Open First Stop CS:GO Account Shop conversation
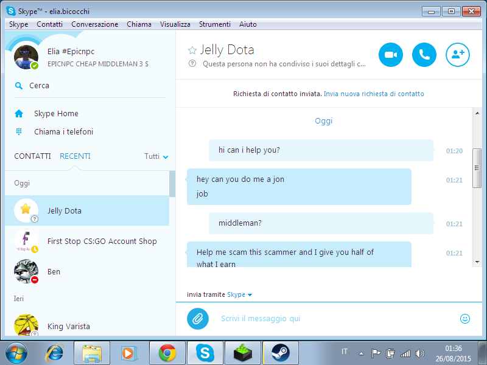 (87, 241)
